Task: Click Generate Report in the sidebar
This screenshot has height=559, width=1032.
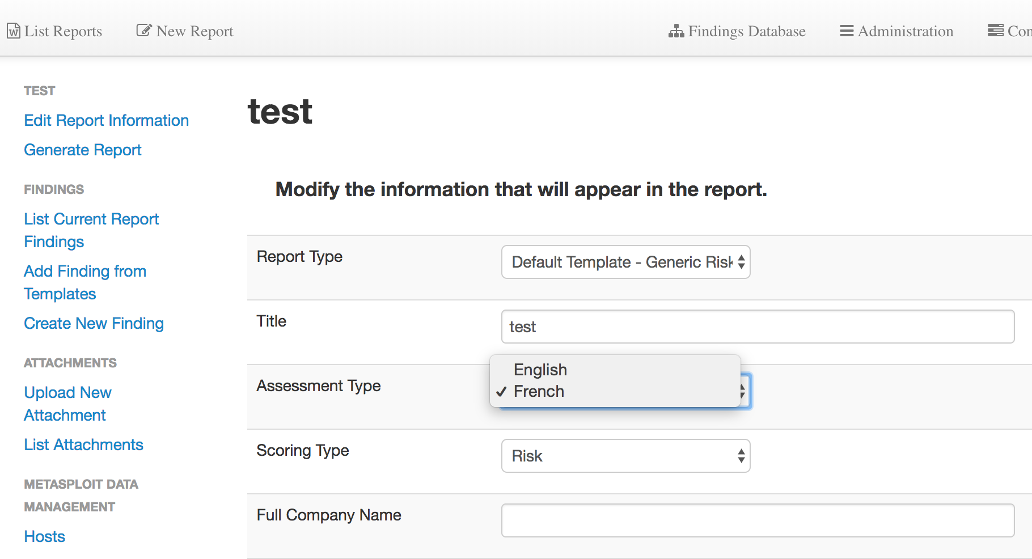Action: [x=82, y=150]
